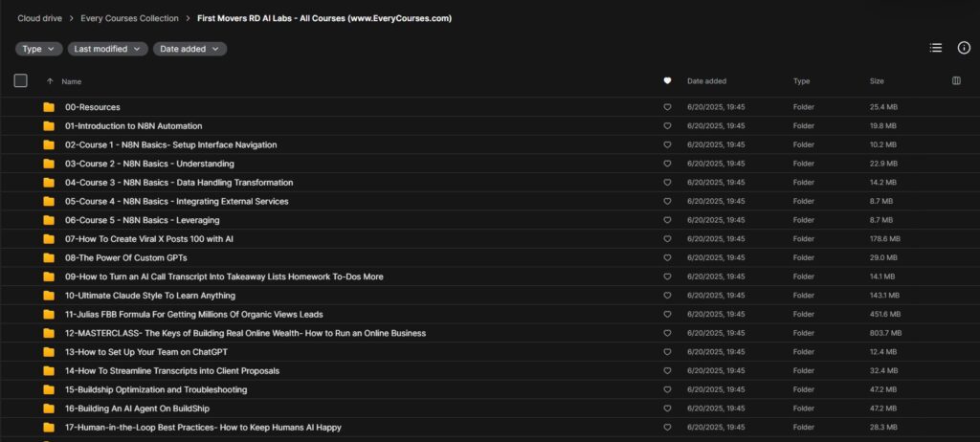
Task: Click folder icon of 16-Building An AI Agent
Action: (49, 409)
